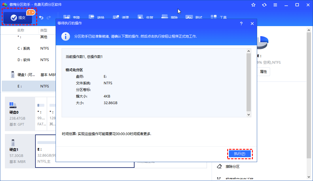Open the Erase (擦除) tool
The width and height of the screenshot is (313, 181).
170,17
